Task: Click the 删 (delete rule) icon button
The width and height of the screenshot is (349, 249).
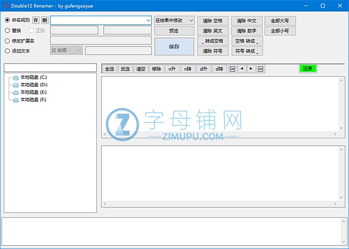Action: click(x=45, y=20)
